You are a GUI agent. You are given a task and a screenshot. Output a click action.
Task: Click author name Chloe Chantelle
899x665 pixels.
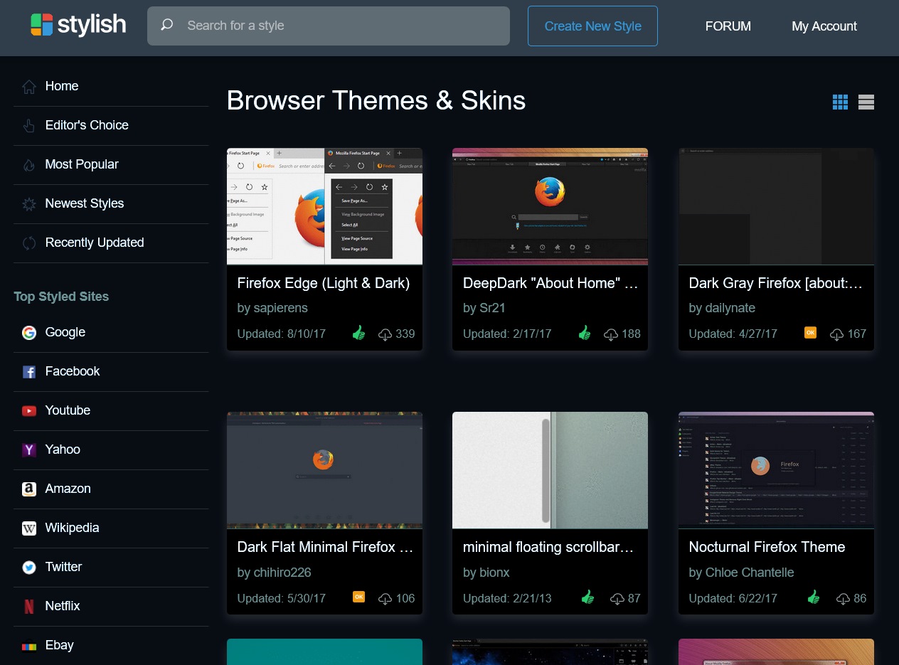tap(750, 573)
